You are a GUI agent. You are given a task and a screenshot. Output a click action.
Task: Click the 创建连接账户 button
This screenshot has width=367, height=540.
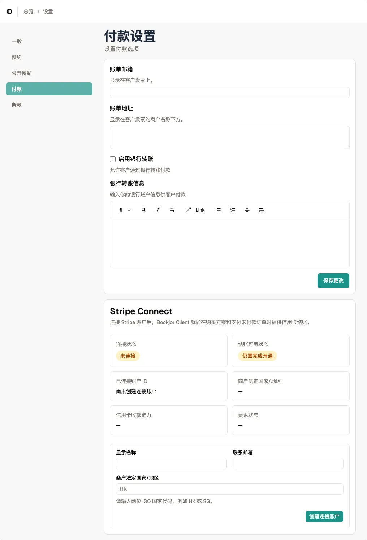pyautogui.click(x=324, y=516)
